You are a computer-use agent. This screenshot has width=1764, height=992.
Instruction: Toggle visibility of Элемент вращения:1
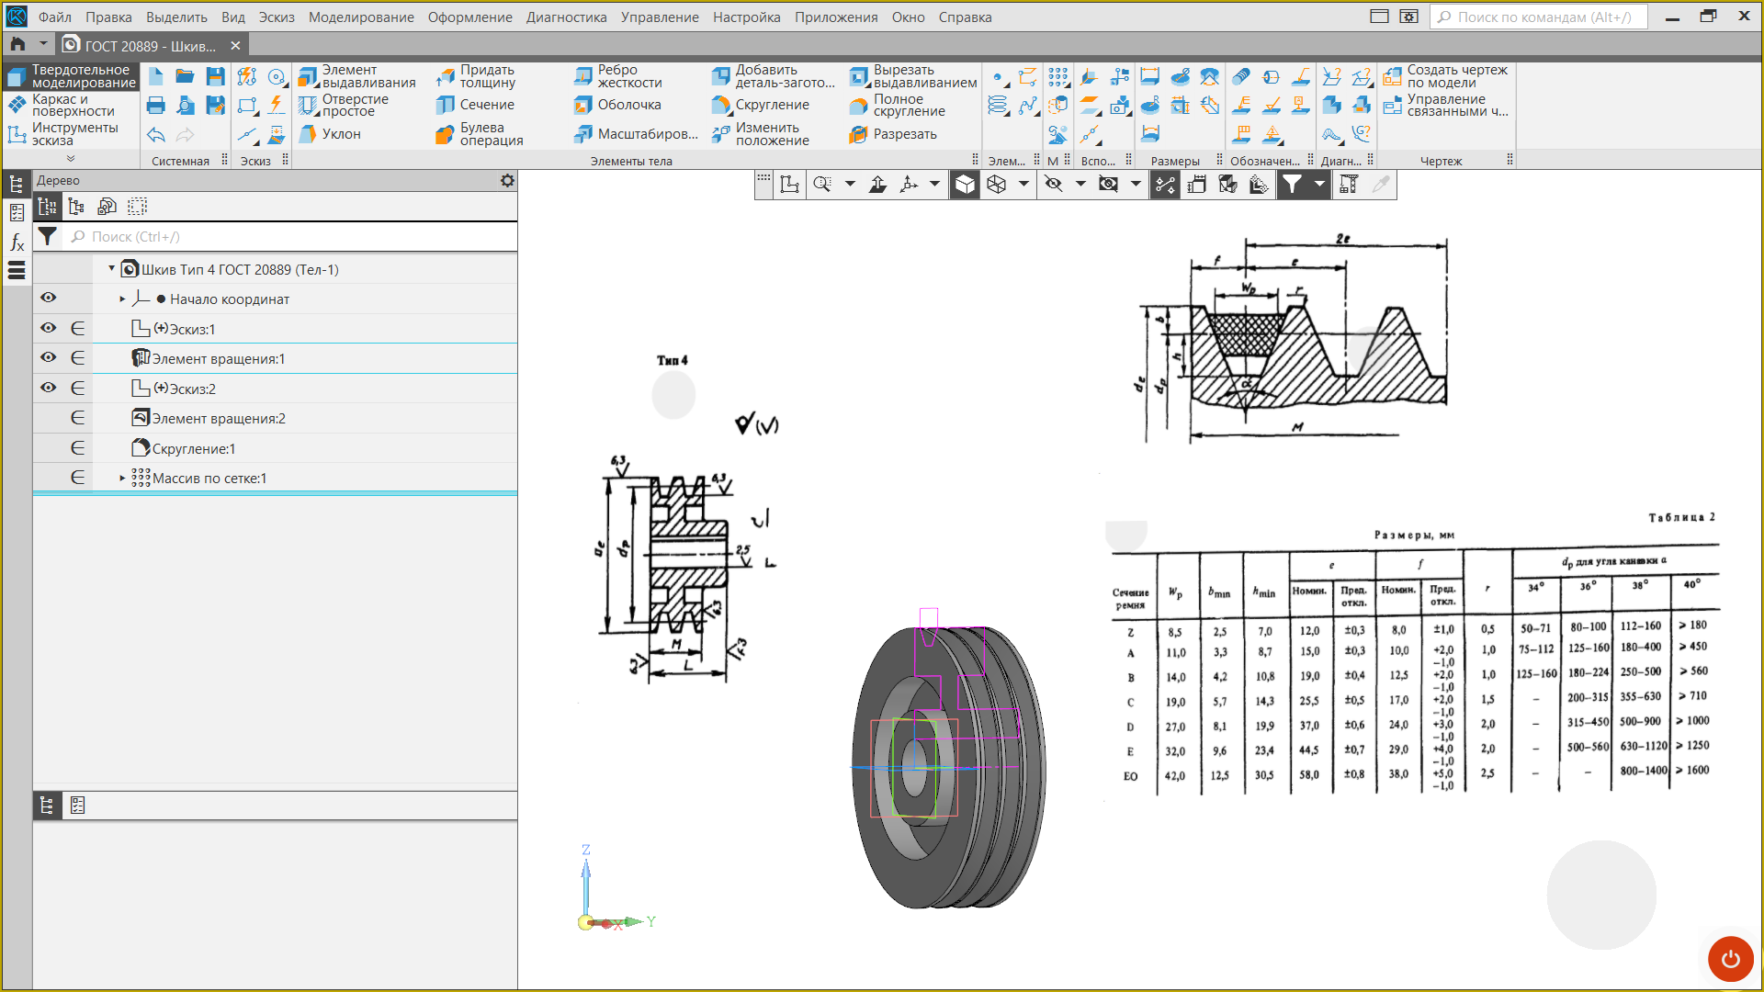coord(49,358)
